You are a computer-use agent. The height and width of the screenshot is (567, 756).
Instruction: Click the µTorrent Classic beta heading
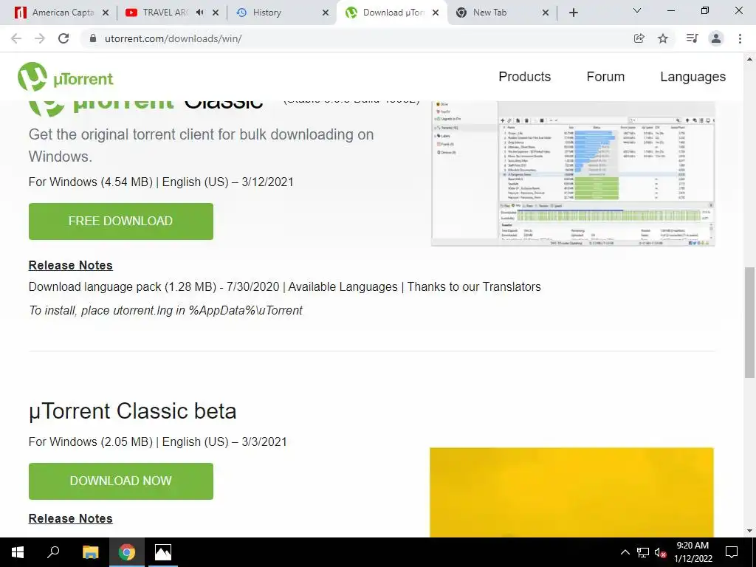click(133, 411)
